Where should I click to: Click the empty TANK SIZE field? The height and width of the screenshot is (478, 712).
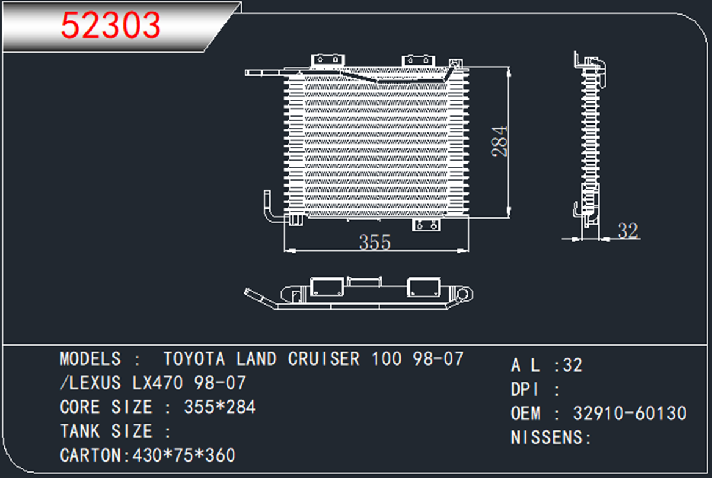pyautogui.click(x=202, y=432)
